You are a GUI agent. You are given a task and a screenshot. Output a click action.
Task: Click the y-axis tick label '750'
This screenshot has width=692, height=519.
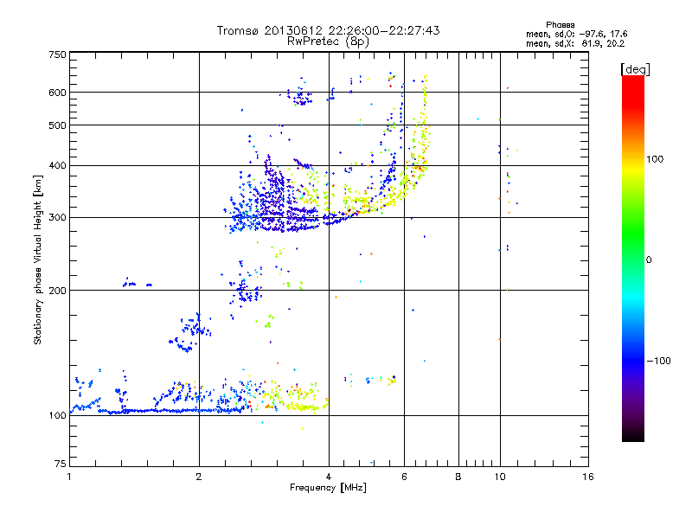tap(58, 54)
